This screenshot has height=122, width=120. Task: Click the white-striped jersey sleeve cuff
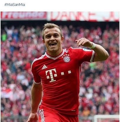click(x=93, y=56)
